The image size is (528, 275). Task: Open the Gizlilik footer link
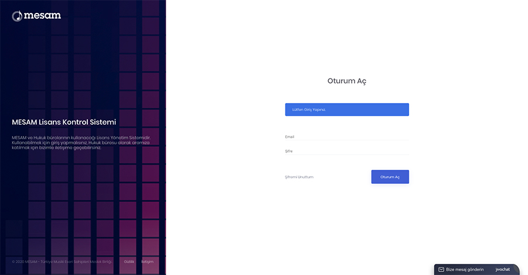[x=129, y=262]
